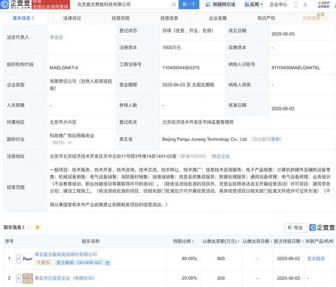This screenshot has width=336, height=287.
Task: Open 盘古智能 related product link
Action: (x=316, y=259)
